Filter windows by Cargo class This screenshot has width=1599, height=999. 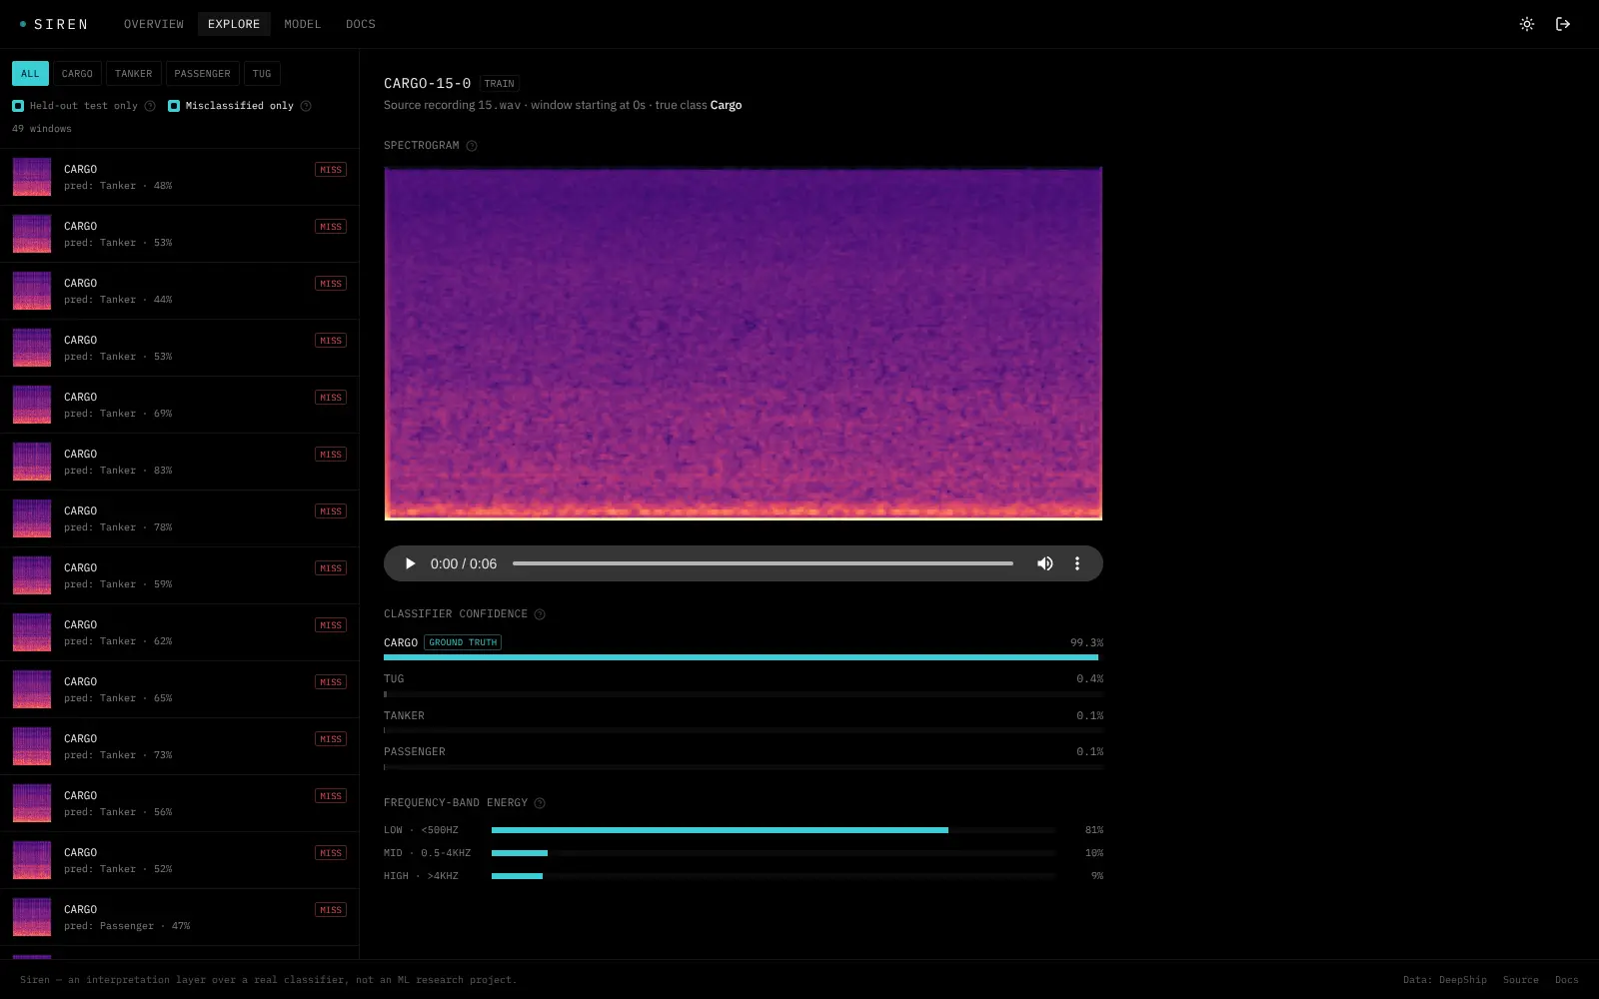click(x=77, y=74)
